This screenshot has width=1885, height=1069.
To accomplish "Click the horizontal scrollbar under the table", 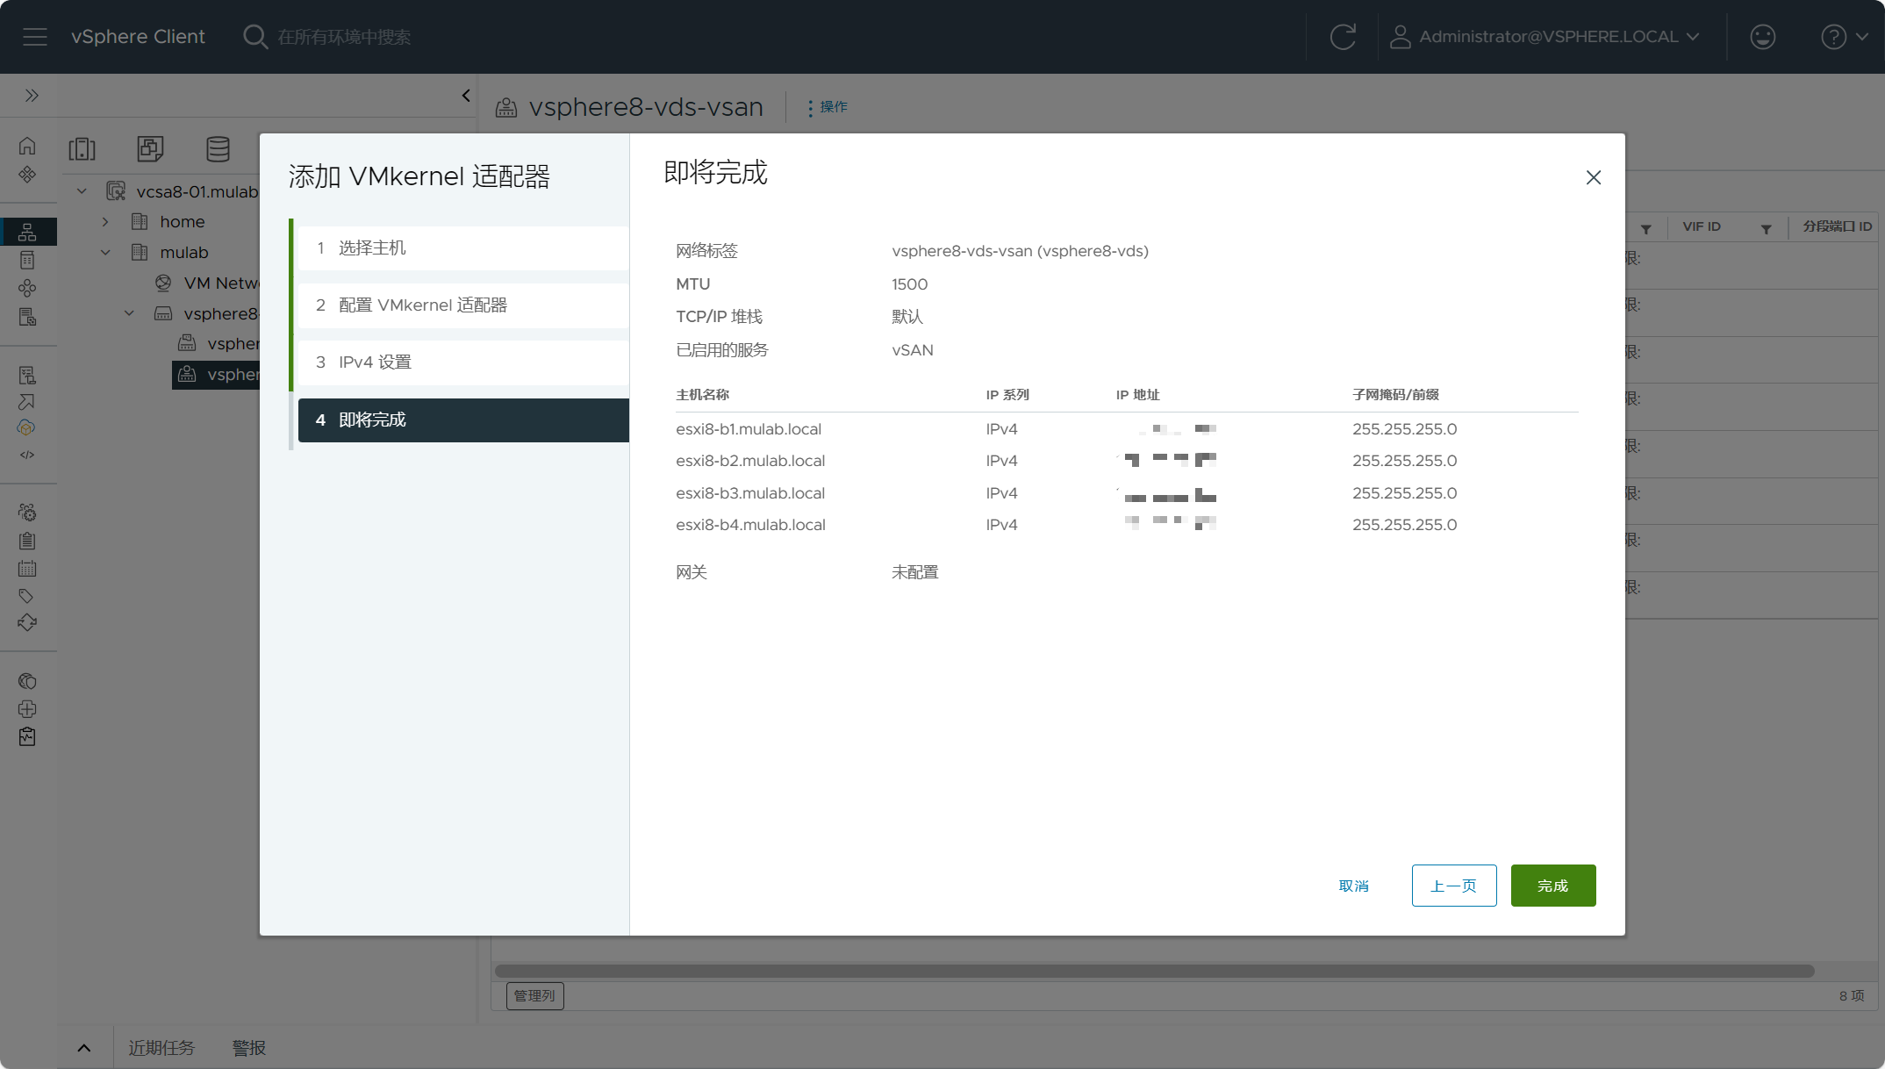I will (1154, 970).
